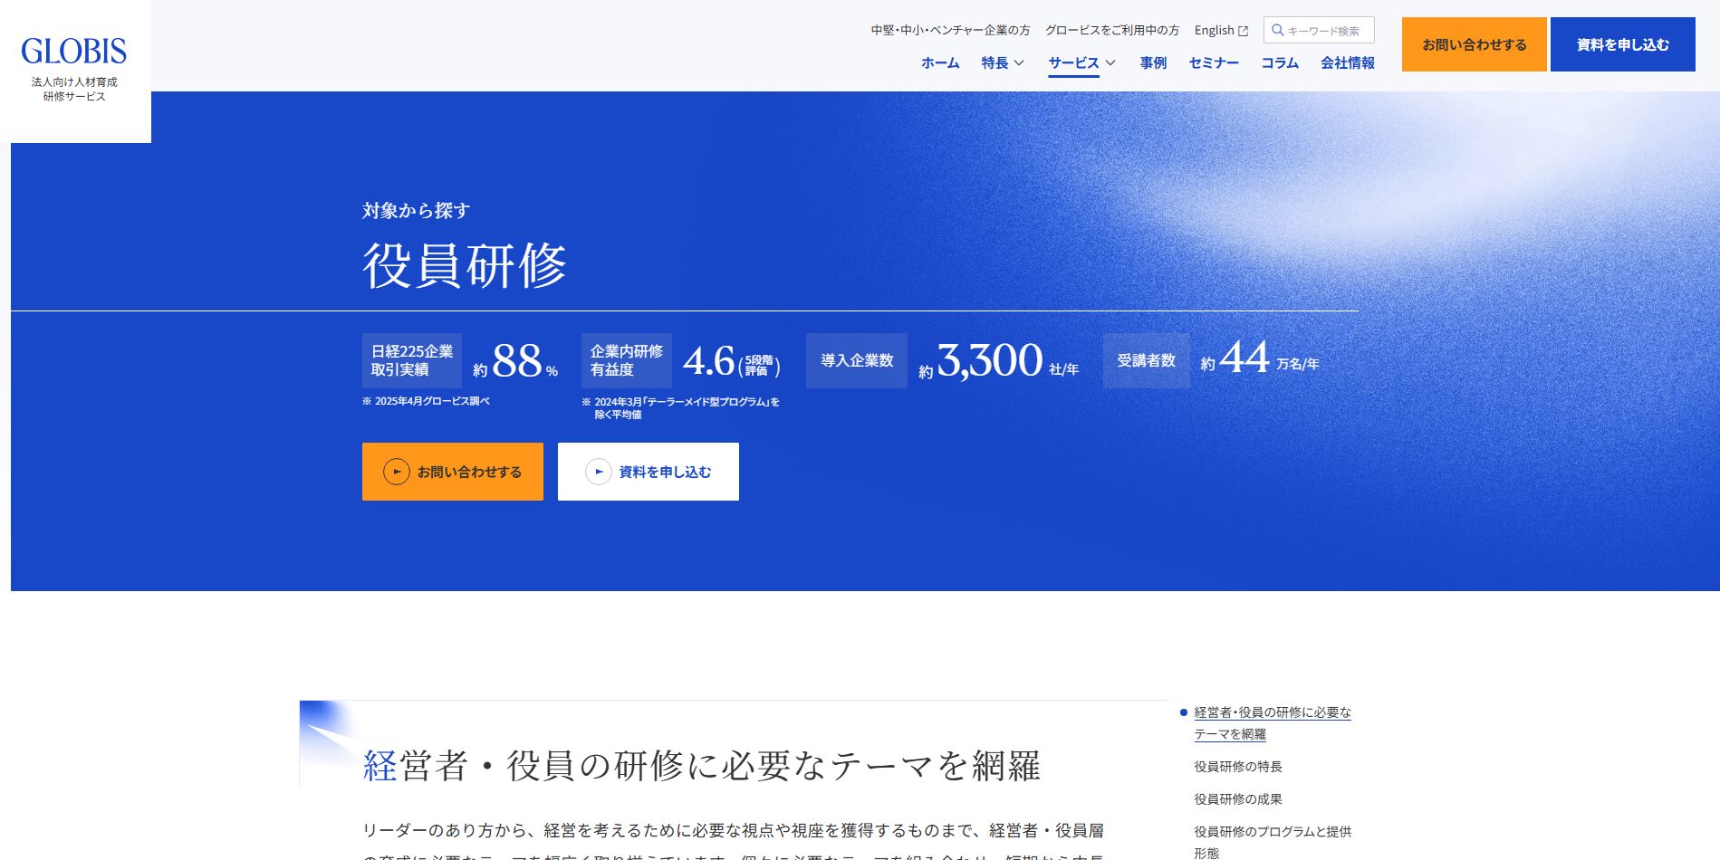Open the コラム navigation item
This screenshot has width=1720, height=860.
coord(1279,62)
